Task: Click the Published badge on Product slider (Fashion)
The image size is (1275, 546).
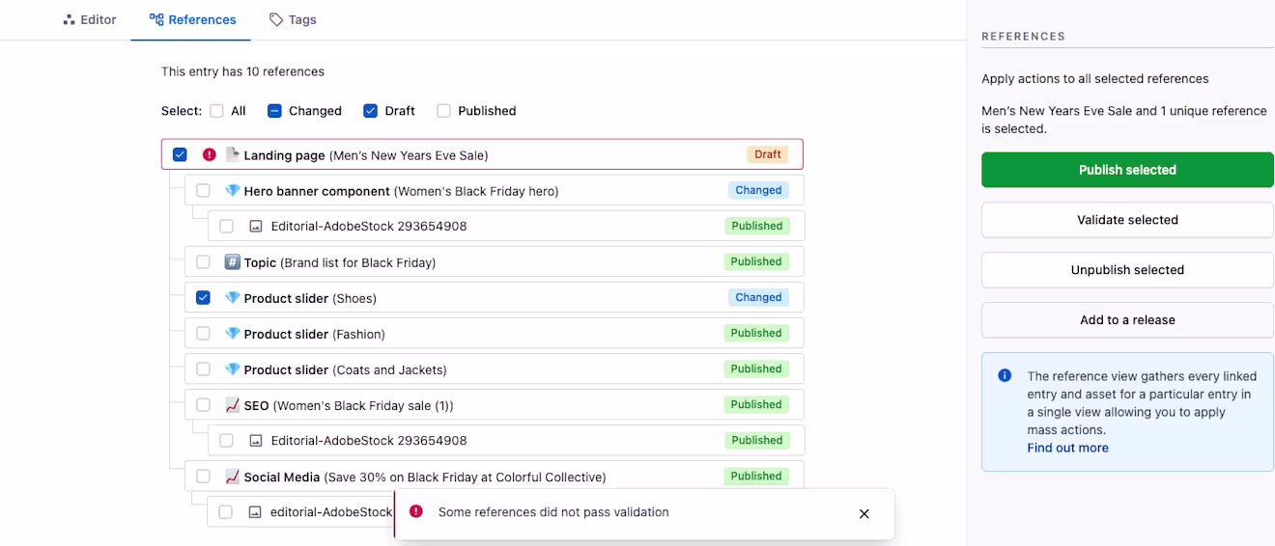Action: click(x=756, y=333)
